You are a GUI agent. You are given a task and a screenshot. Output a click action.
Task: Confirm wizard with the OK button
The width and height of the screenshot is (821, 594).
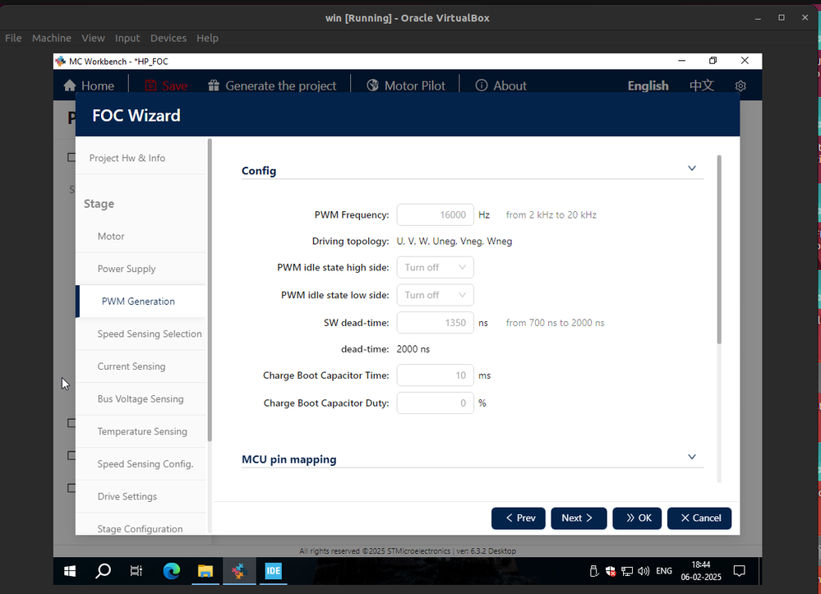pyautogui.click(x=637, y=518)
